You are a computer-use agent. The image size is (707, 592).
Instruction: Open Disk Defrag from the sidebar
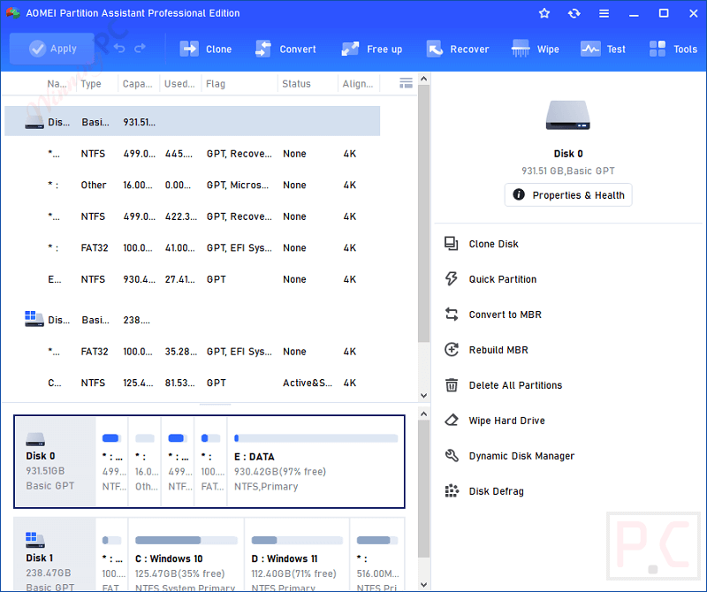pyautogui.click(x=493, y=490)
